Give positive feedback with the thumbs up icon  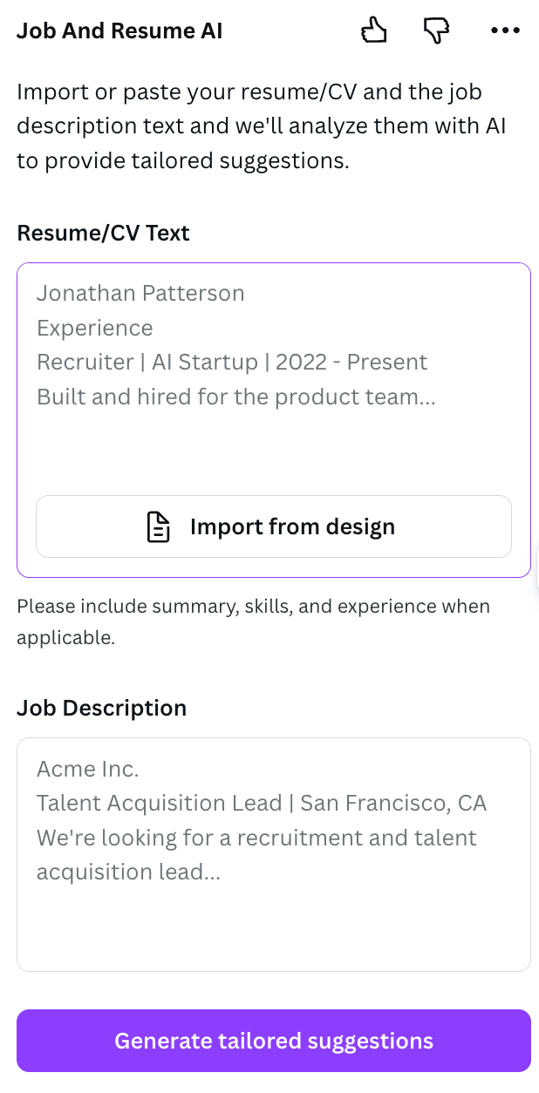(x=373, y=30)
